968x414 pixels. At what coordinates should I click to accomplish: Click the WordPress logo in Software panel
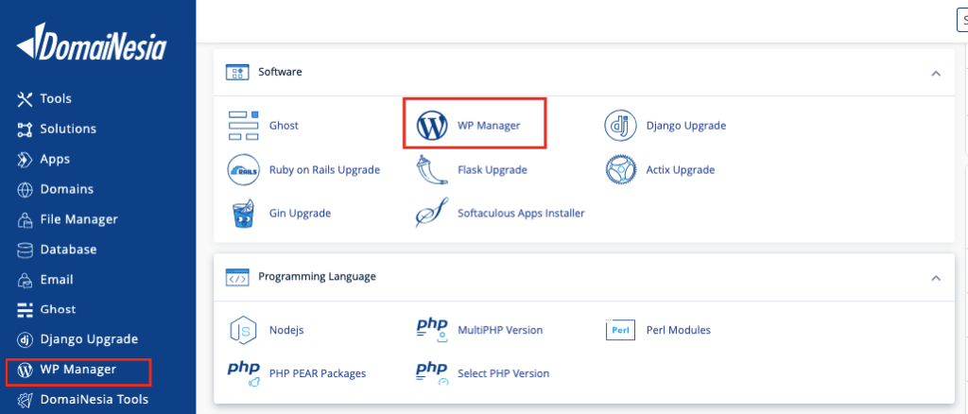tap(431, 126)
